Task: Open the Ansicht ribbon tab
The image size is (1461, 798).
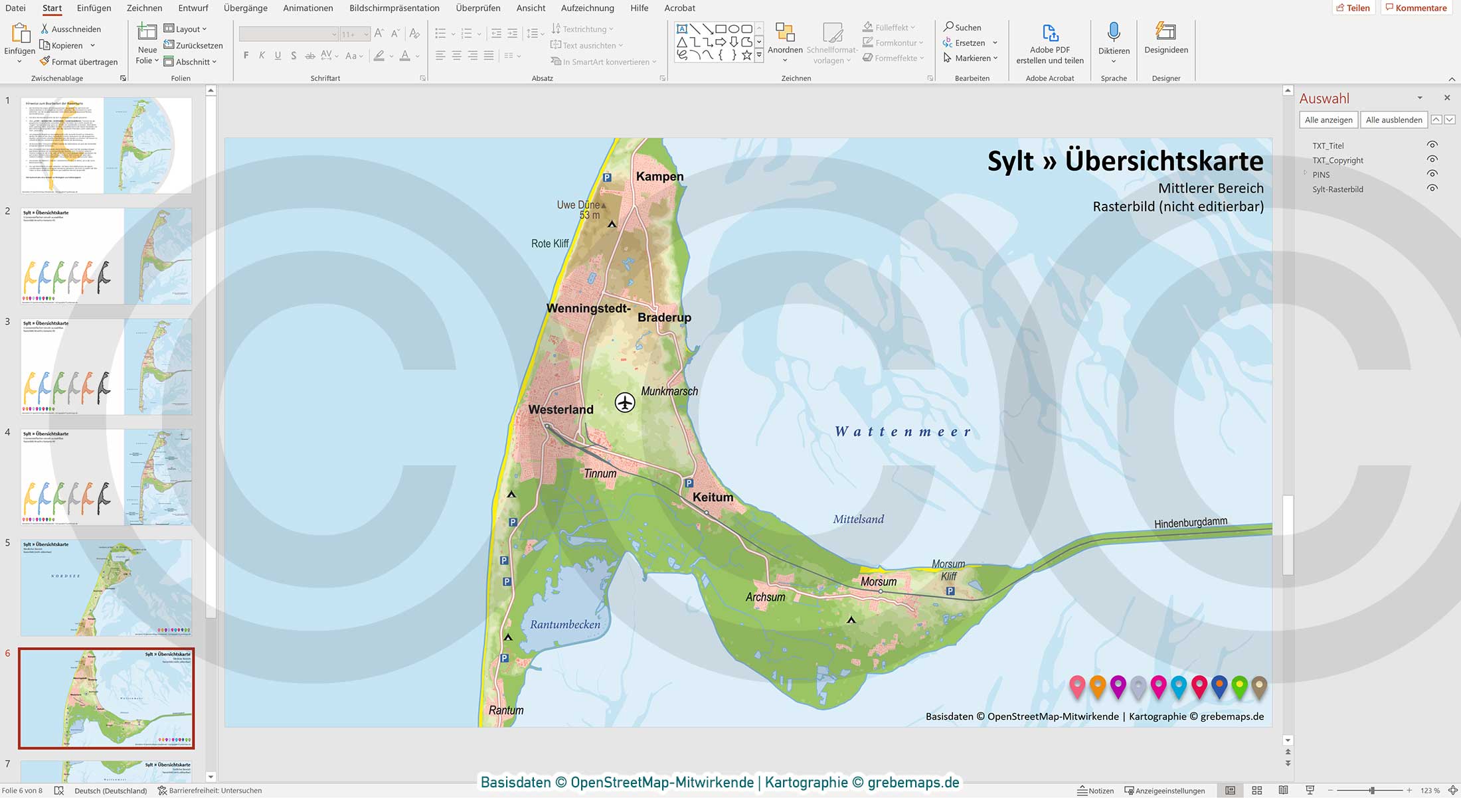Action: [531, 8]
